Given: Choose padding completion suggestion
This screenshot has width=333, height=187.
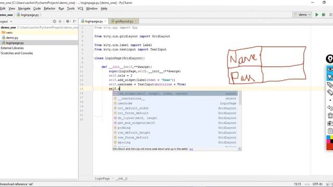Looking at the screenshot, I should (175, 128).
